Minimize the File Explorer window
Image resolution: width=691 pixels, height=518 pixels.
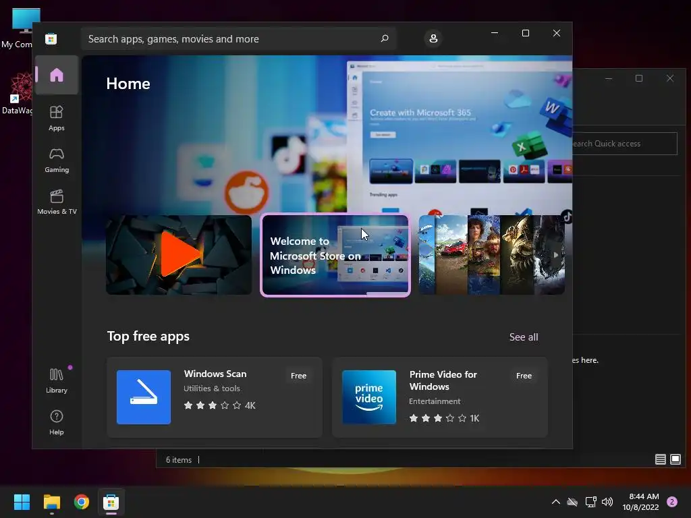point(609,78)
